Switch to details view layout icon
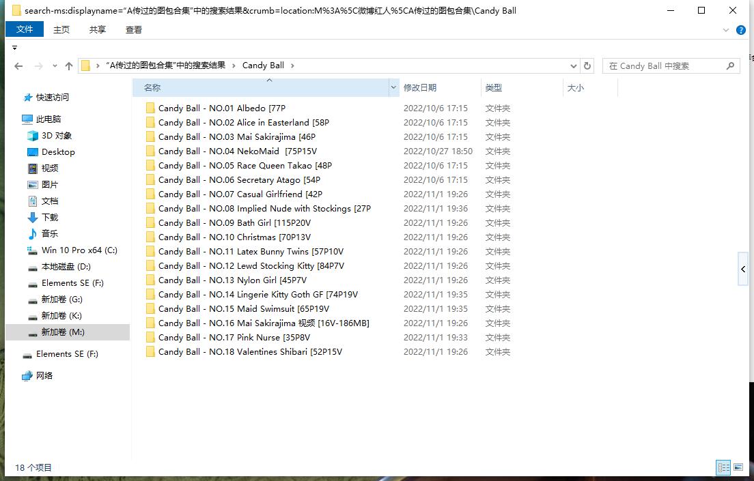Image resolution: width=754 pixels, height=481 pixels. tap(723, 467)
